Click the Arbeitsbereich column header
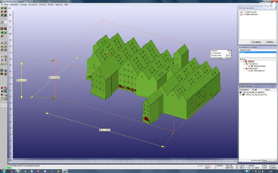 (x=245, y=90)
